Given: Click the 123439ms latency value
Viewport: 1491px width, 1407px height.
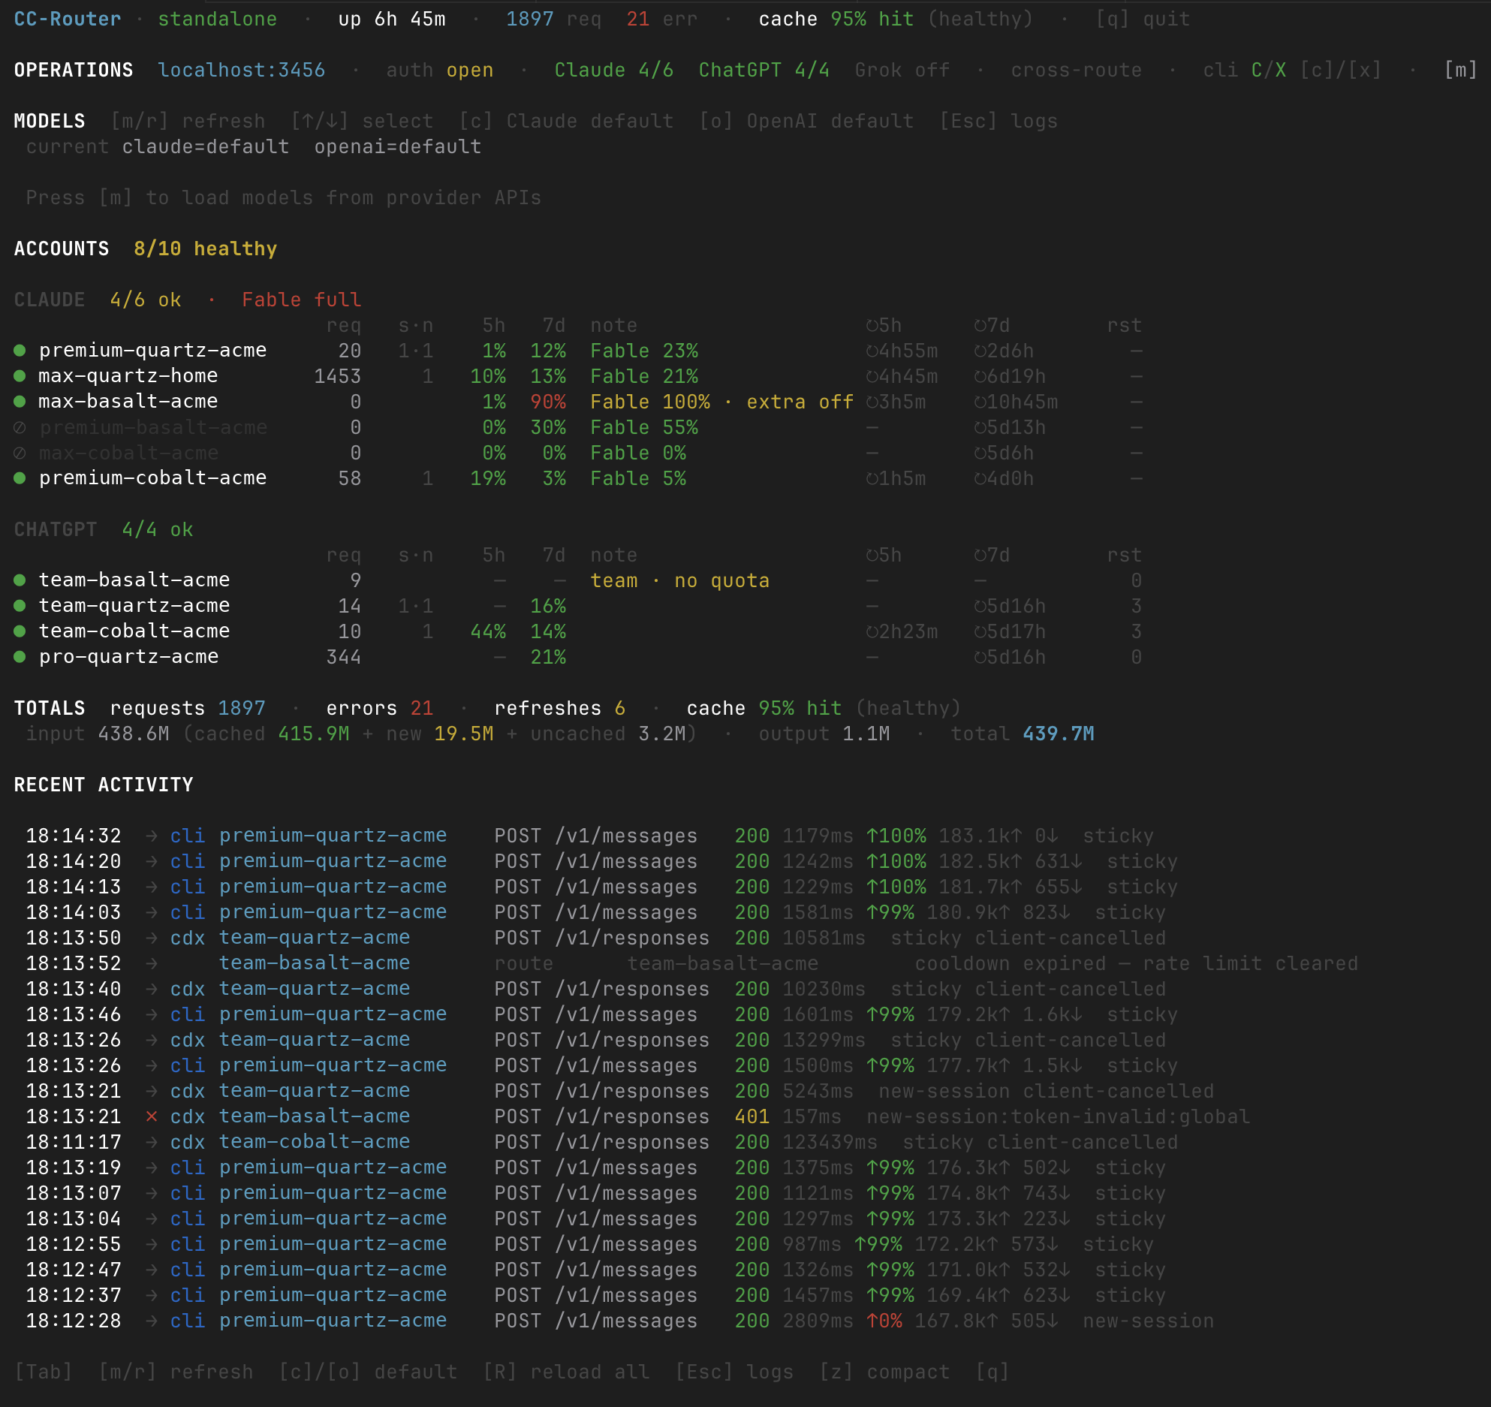Looking at the screenshot, I should 830,1142.
